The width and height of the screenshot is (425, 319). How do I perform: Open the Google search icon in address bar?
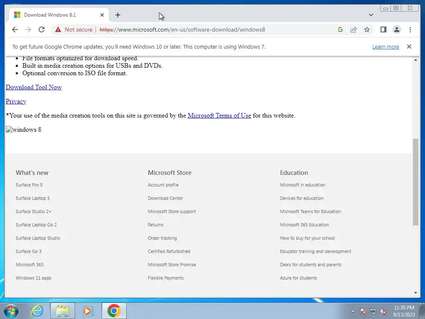340,29
